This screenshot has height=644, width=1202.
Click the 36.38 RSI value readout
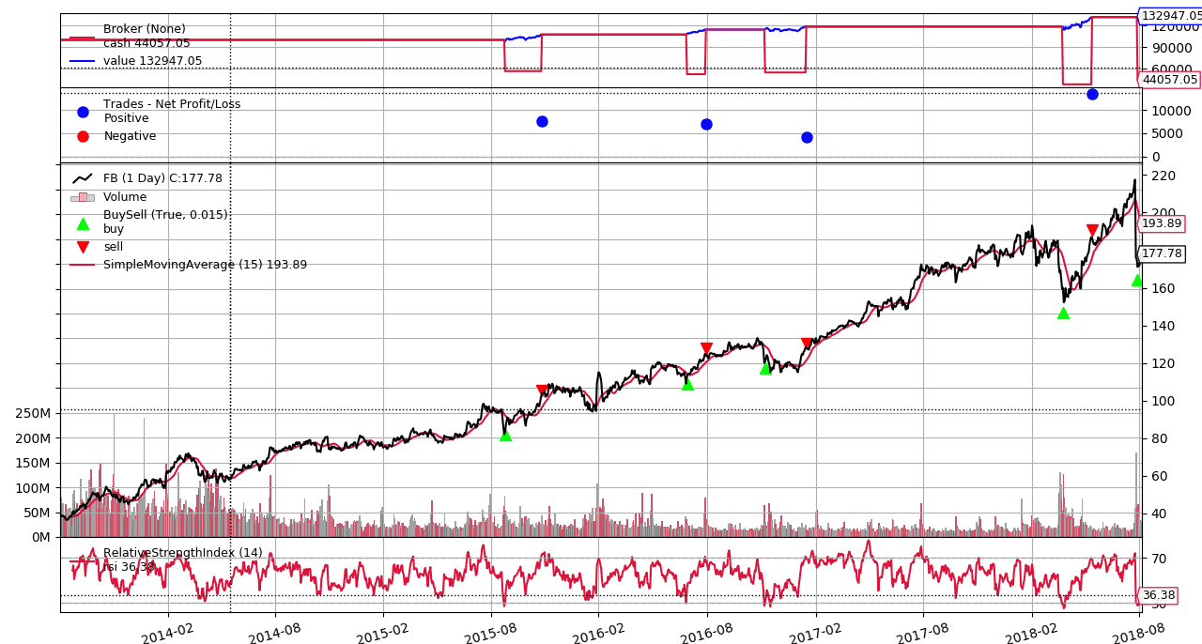click(1157, 594)
